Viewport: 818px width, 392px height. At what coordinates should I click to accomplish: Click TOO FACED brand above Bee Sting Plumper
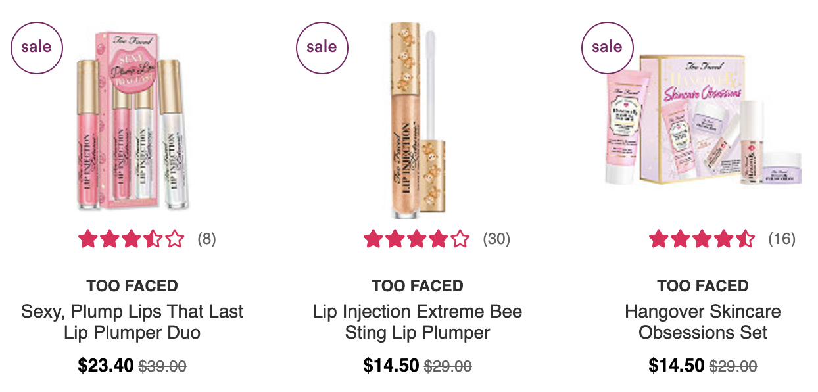click(418, 286)
